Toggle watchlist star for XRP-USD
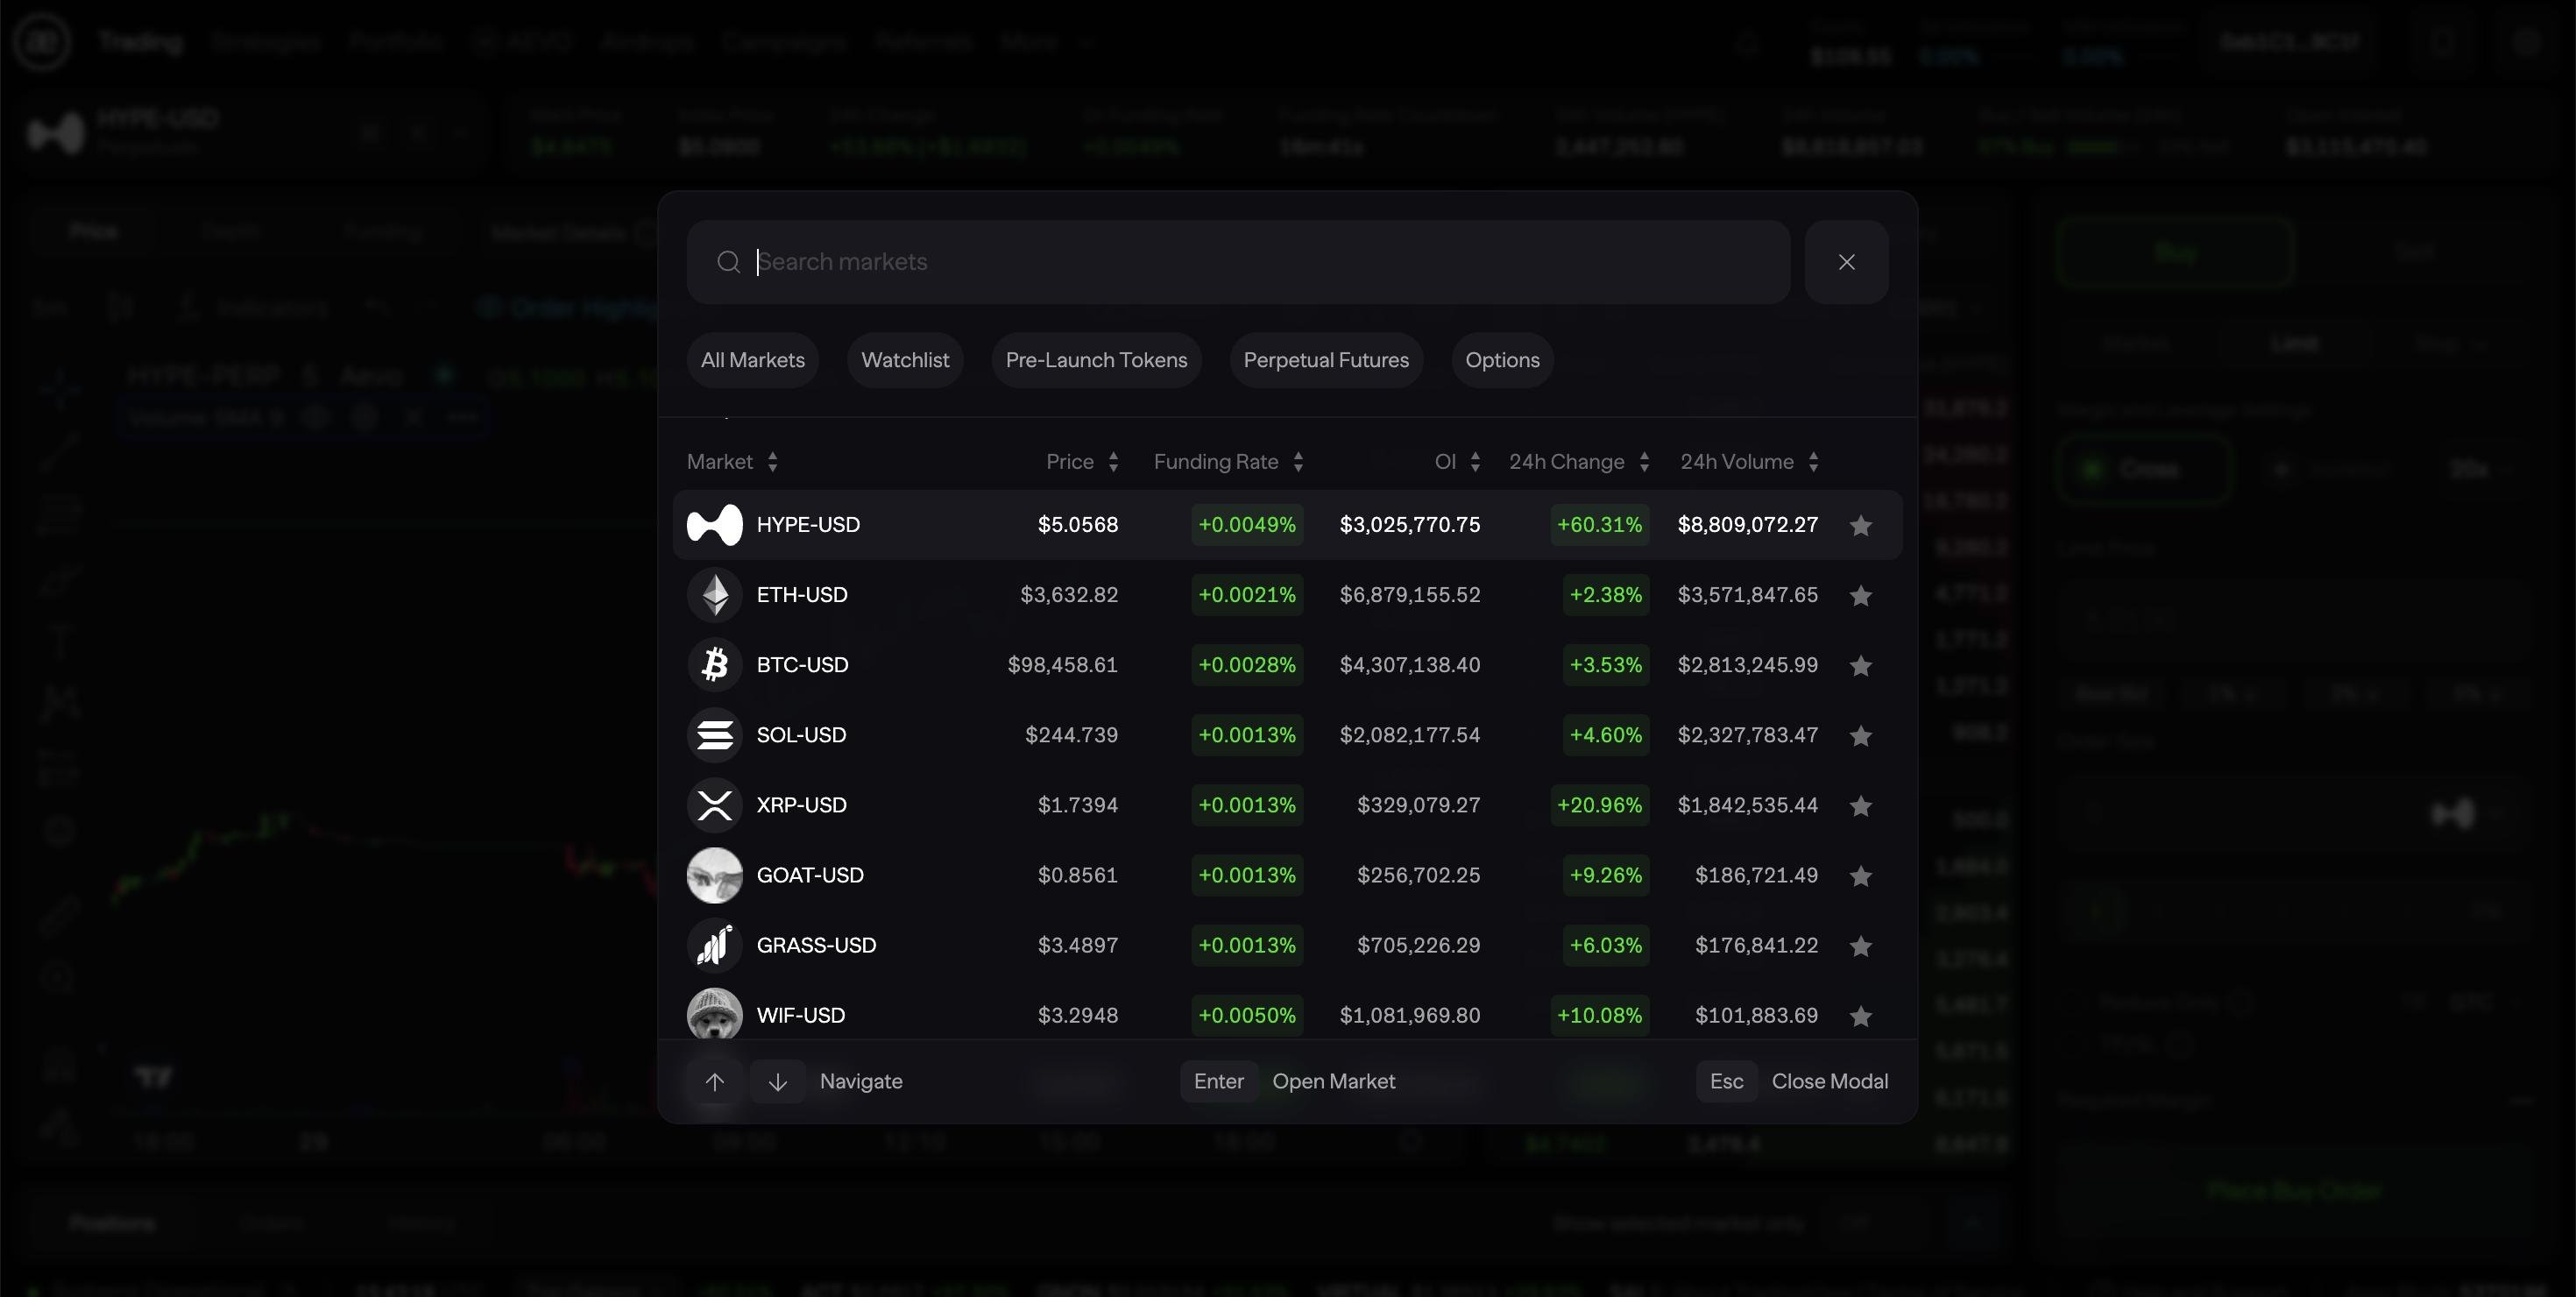The width and height of the screenshot is (2576, 1297). (x=1860, y=805)
